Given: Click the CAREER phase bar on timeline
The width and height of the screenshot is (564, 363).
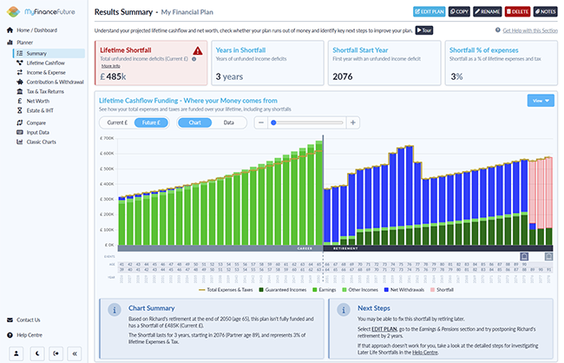Looking at the screenshot, I should pos(220,248).
